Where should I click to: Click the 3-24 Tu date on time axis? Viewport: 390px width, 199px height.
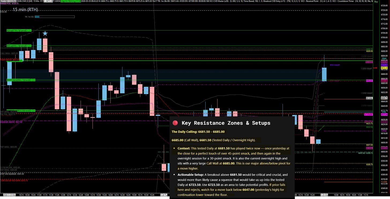pyautogui.click(x=164, y=195)
